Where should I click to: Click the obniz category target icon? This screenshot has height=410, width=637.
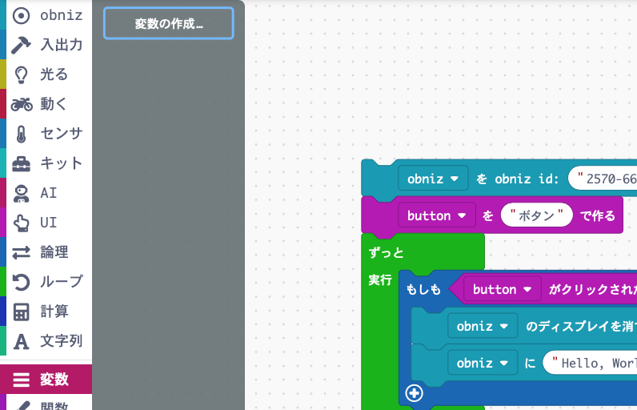tap(22, 15)
